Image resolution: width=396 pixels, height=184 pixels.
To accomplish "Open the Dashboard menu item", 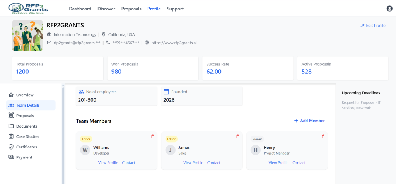I will click(80, 9).
